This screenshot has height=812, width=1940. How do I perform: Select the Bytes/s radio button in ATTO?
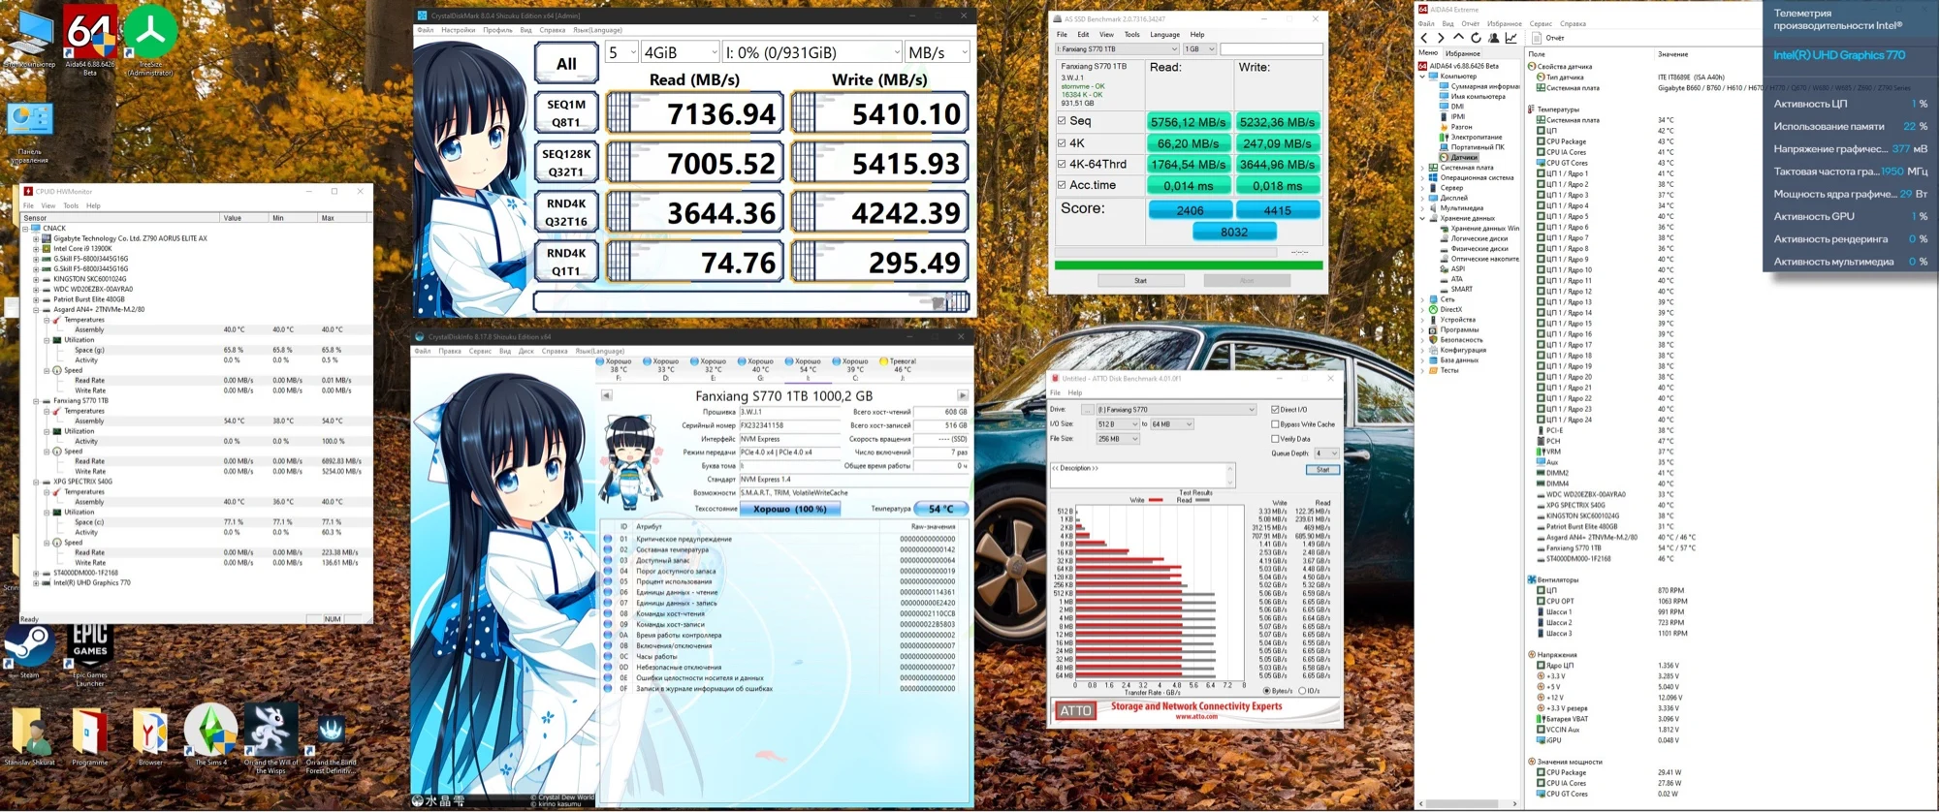click(1267, 691)
